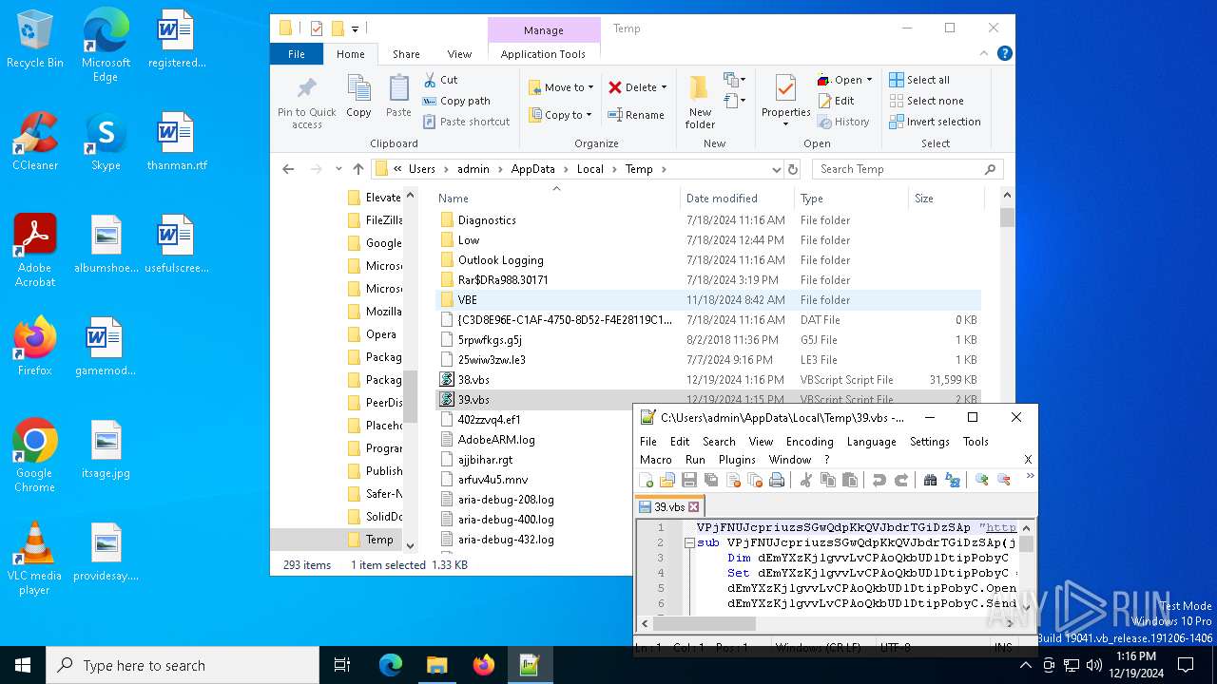
Task: Open Task View on taskbar
Action: point(342,665)
